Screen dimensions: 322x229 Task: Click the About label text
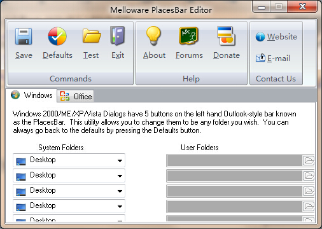click(154, 55)
